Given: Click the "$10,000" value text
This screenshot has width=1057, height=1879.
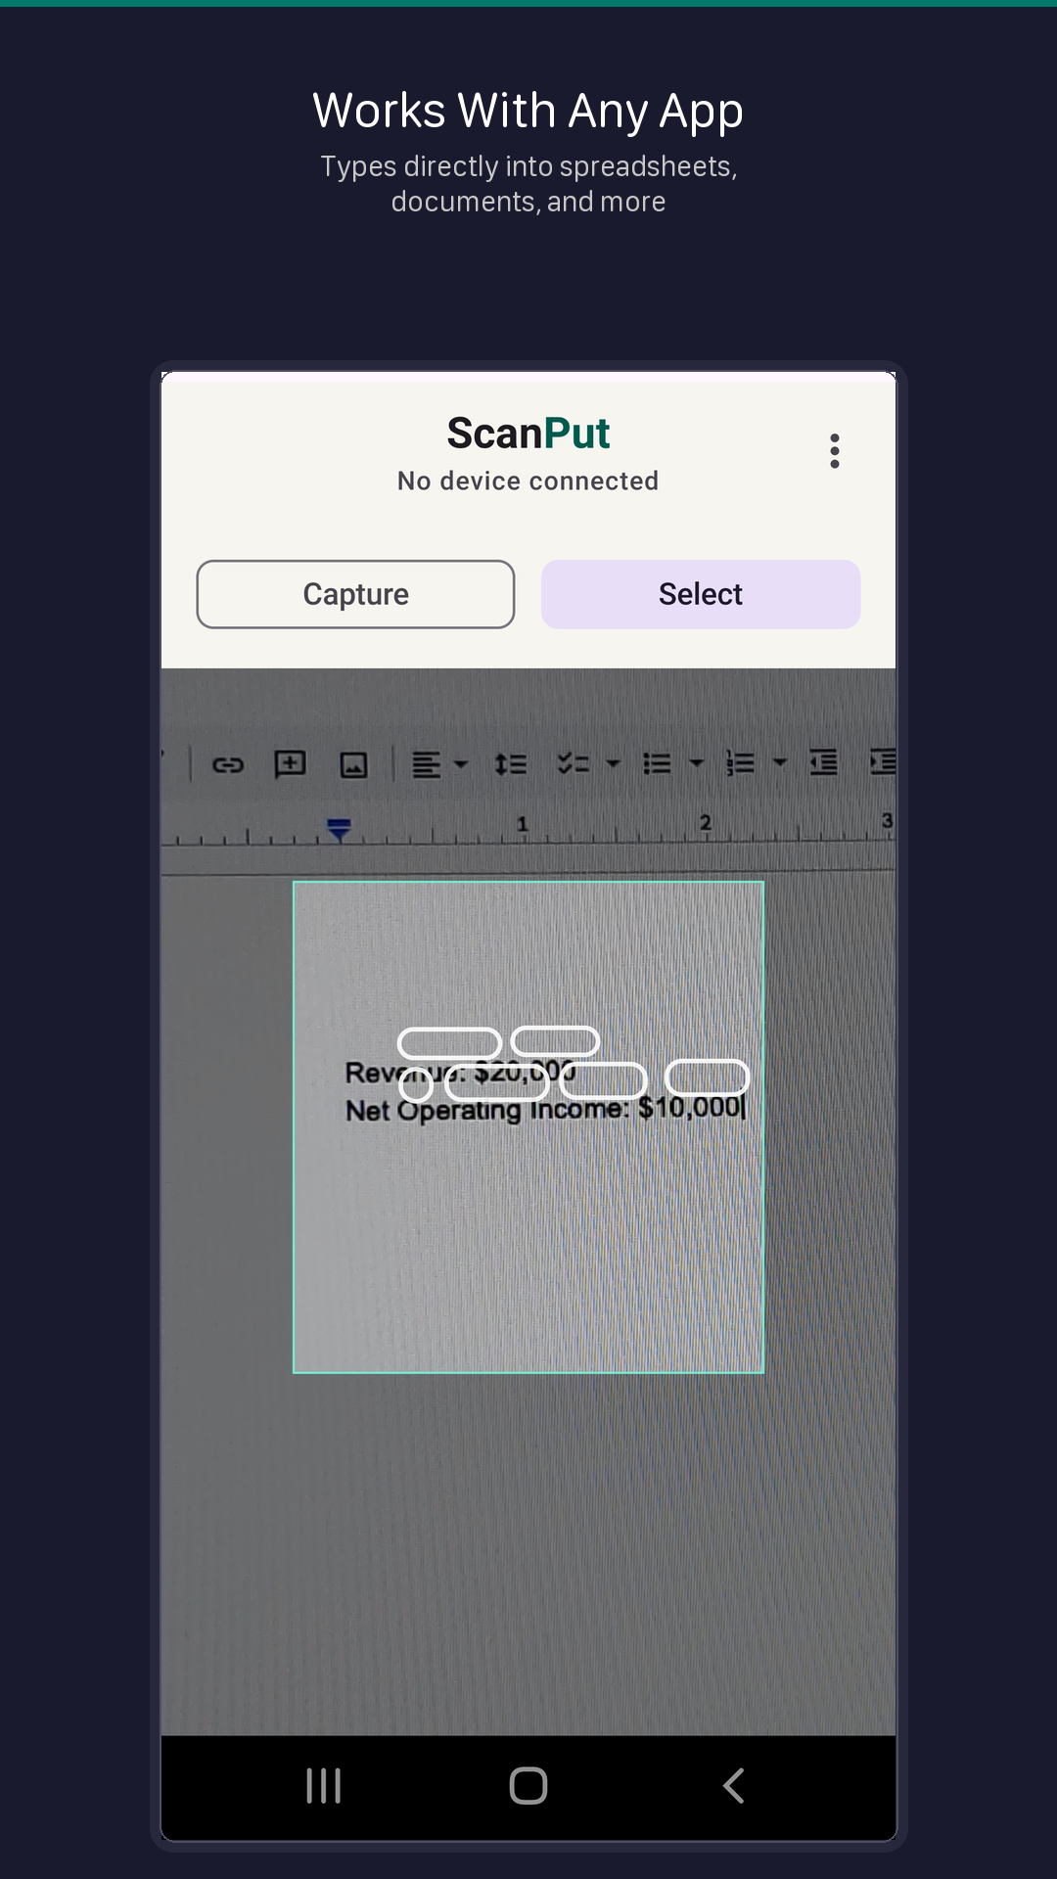Looking at the screenshot, I should (x=690, y=1108).
